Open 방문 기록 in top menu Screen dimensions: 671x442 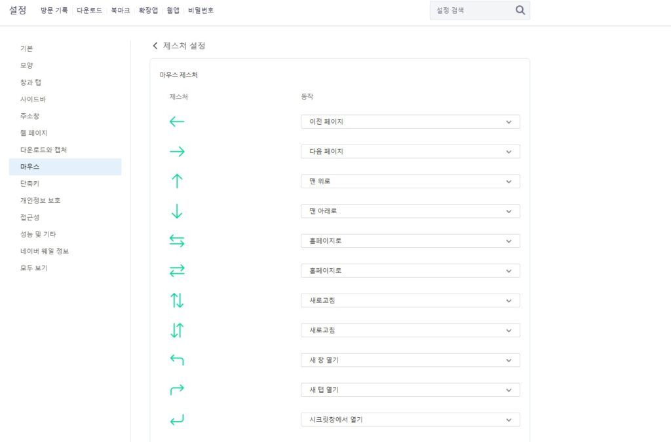pos(54,10)
